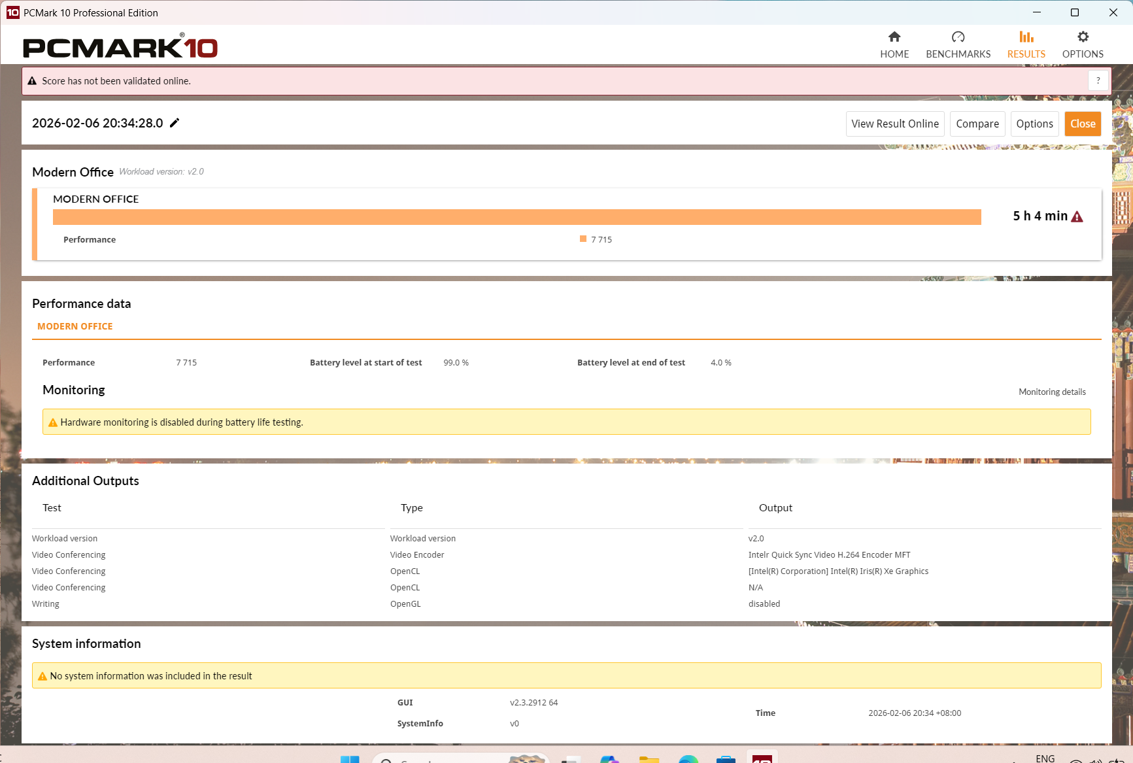1133x763 pixels.
Task: Click the warning icon in the validation banner
Action: [32, 81]
